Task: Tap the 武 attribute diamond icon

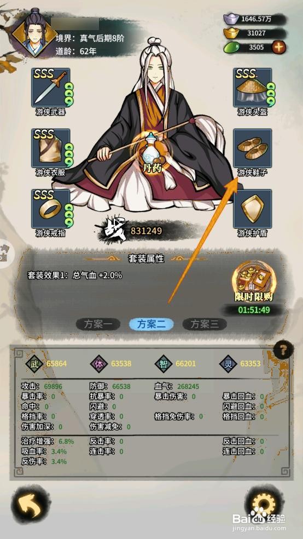Action: pyautogui.click(x=34, y=364)
